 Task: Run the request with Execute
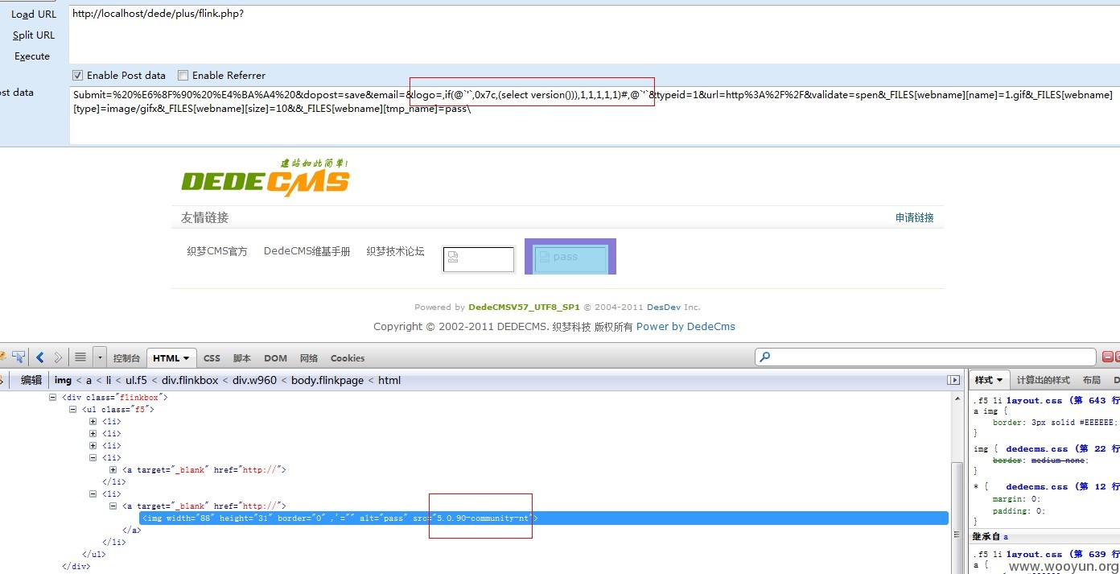[32, 56]
